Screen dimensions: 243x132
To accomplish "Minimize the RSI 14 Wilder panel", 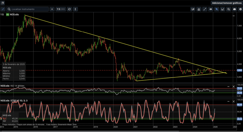I will 228,86.
